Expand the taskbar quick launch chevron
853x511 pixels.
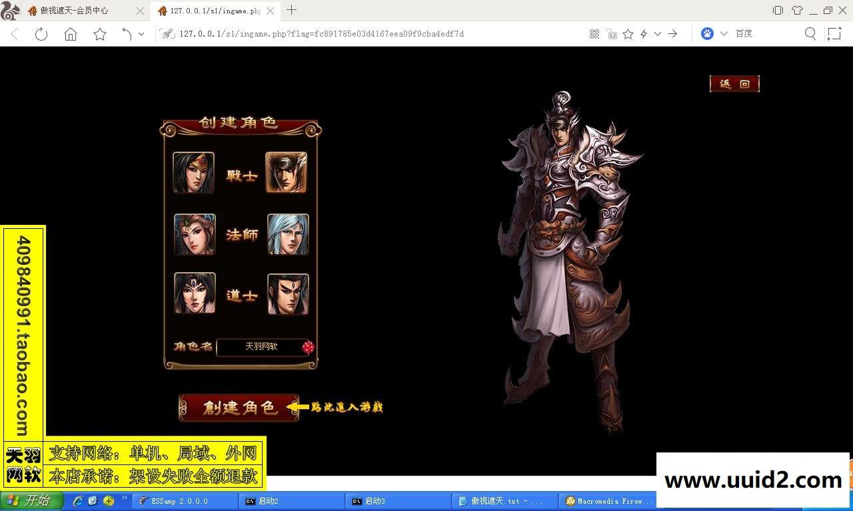click(x=123, y=496)
